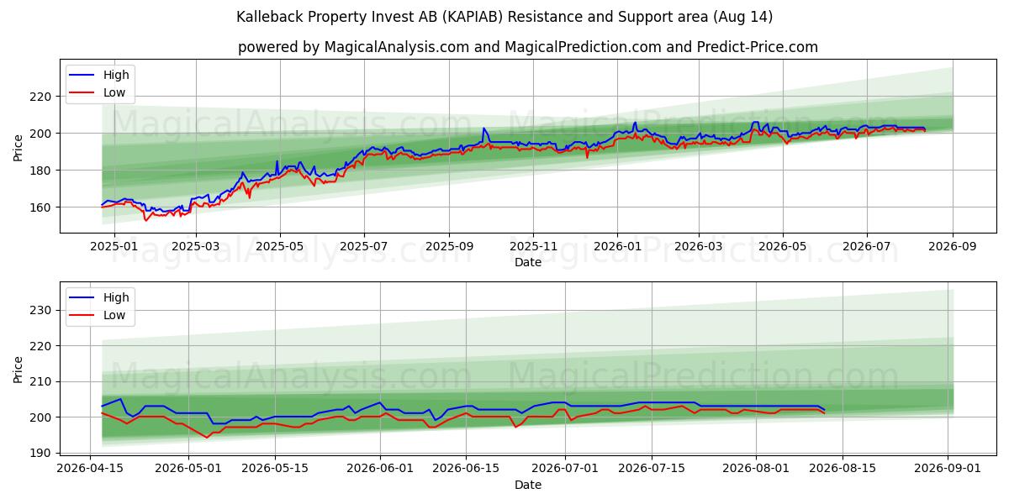Click the '200' price tick on the bottom chart

[x=42, y=417]
